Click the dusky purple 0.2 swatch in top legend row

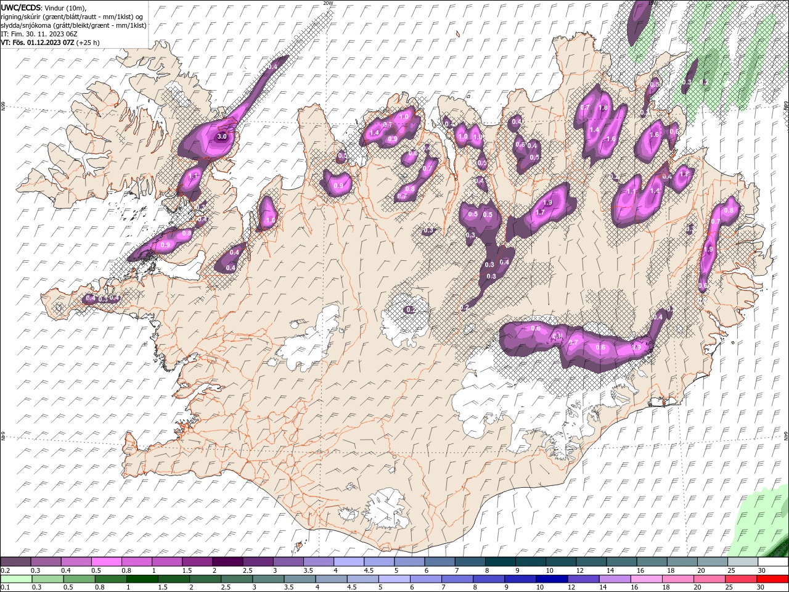coord(15,562)
